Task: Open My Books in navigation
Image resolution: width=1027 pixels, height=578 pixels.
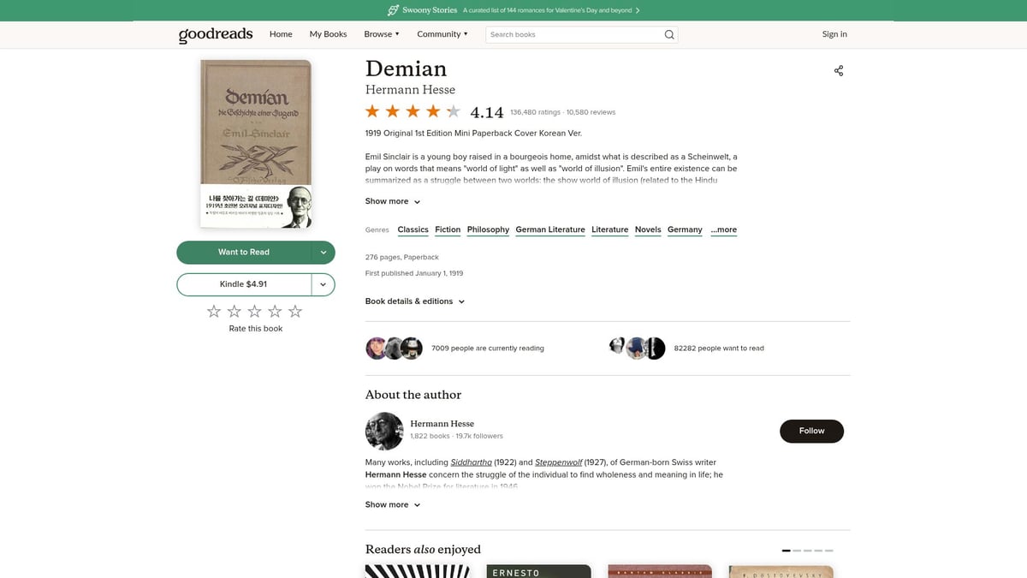Action: pyautogui.click(x=329, y=34)
